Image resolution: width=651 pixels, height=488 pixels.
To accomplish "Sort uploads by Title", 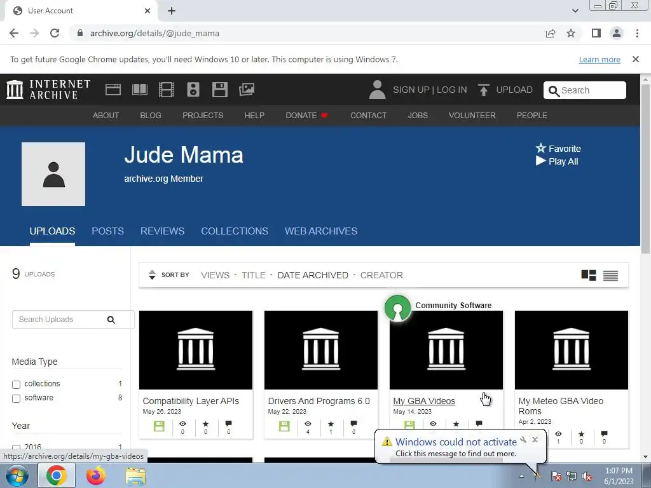I will (254, 275).
